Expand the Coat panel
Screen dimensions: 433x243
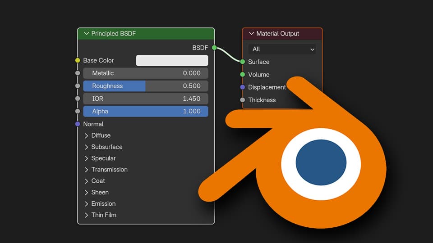pos(87,181)
